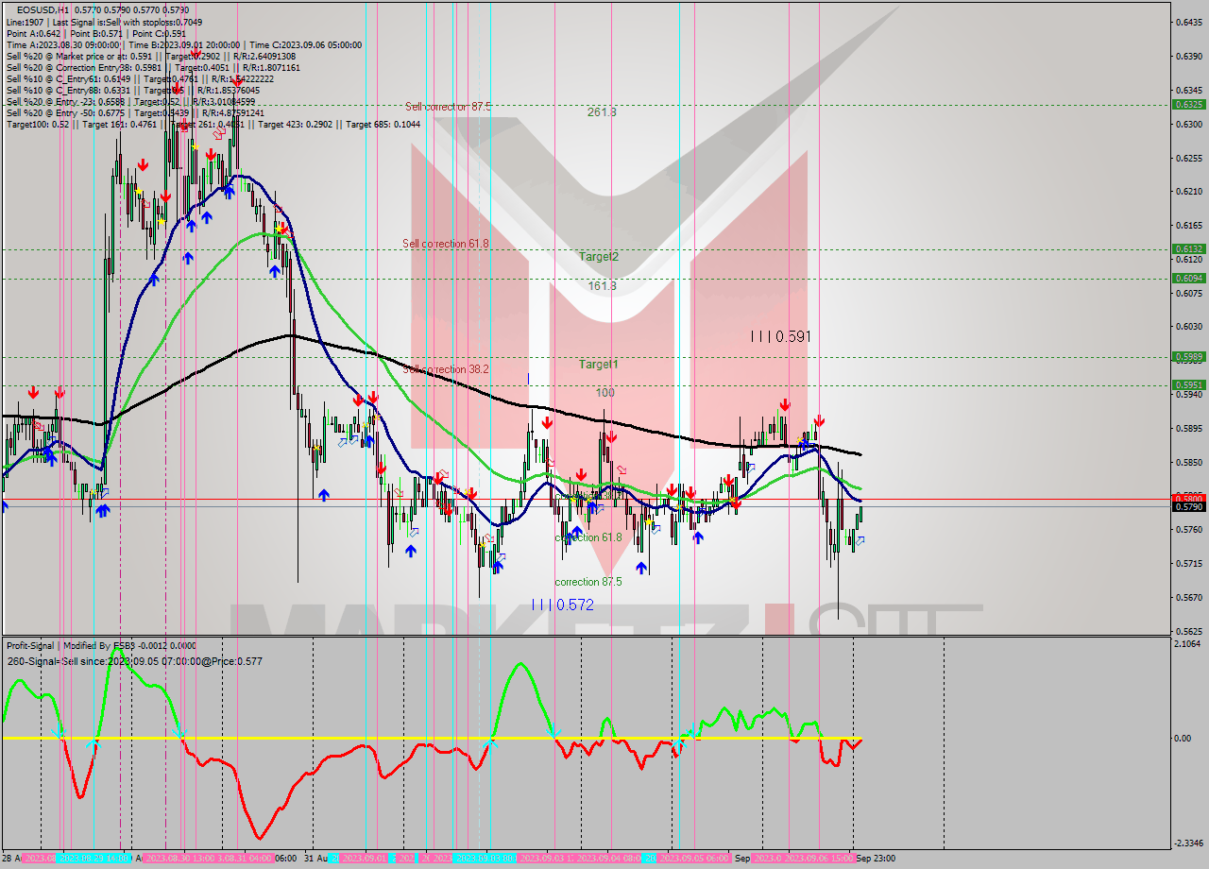Click the red down arrow below the 261.3 label
Image resolution: width=1209 pixels, height=869 pixels.
point(612,436)
